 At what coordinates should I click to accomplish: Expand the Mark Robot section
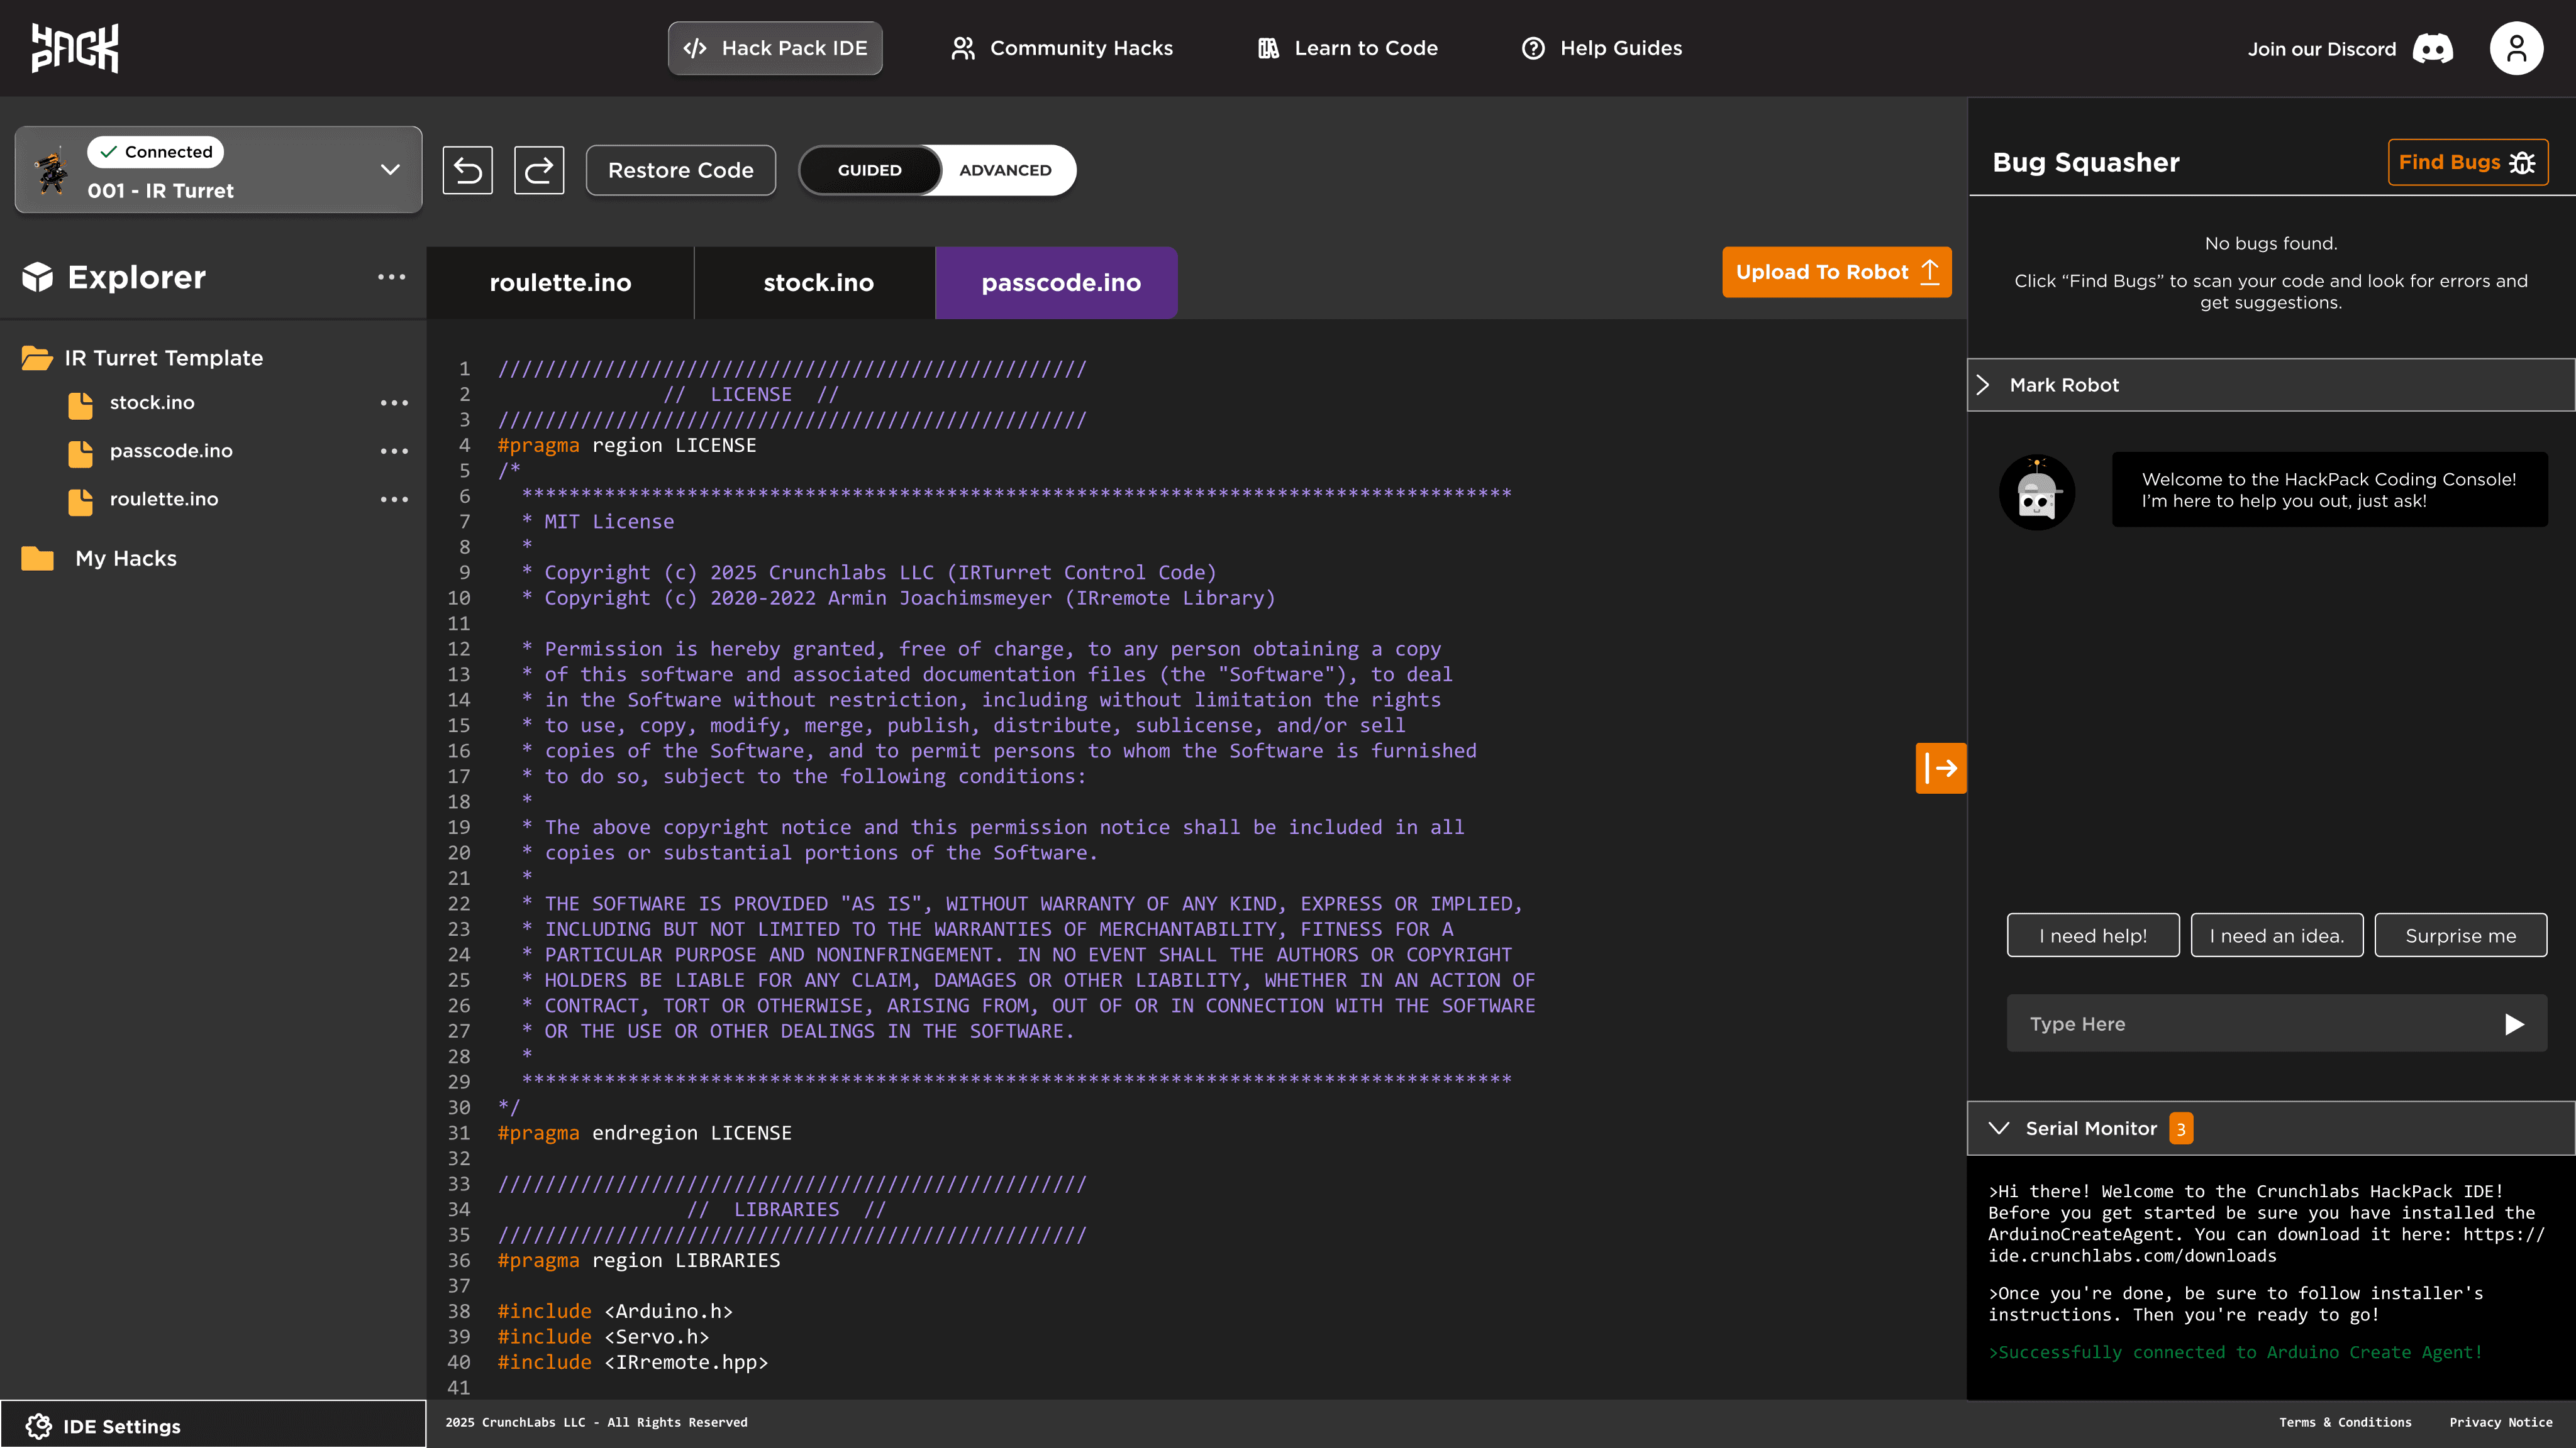[x=2063, y=385]
